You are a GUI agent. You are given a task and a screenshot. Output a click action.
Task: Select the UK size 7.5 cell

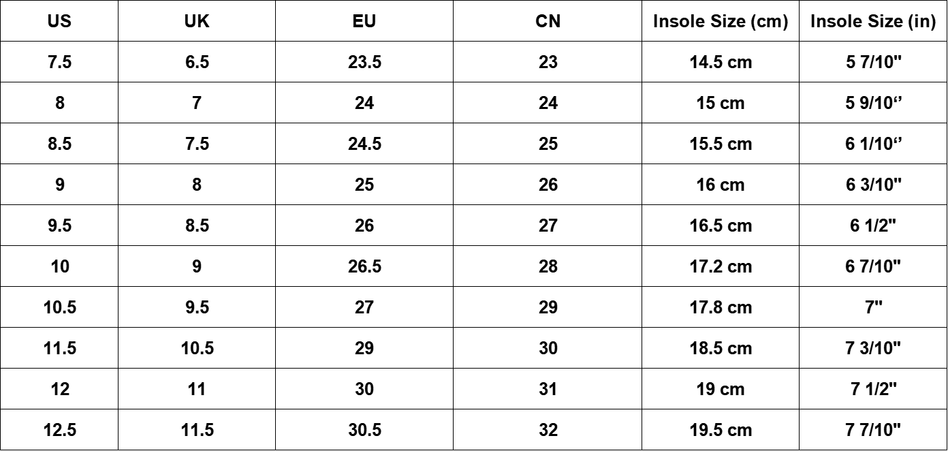click(x=197, y=144)
